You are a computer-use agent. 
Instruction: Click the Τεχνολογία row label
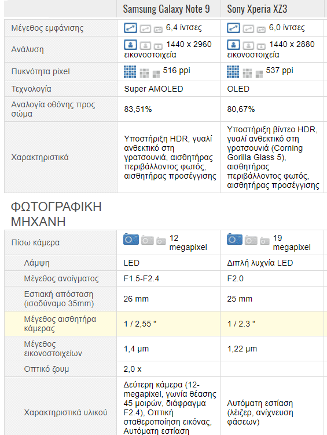pos(31,89)
